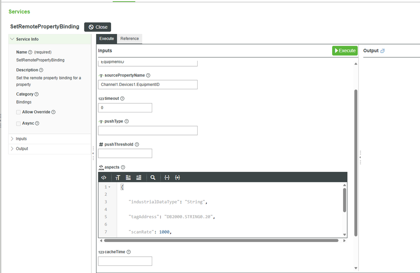Enable the Allow Override checkbox
The image size is (420, 273).
pos(18,112)
